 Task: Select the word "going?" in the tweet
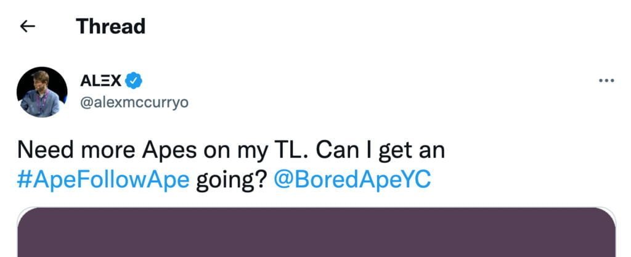coord(231,182)
